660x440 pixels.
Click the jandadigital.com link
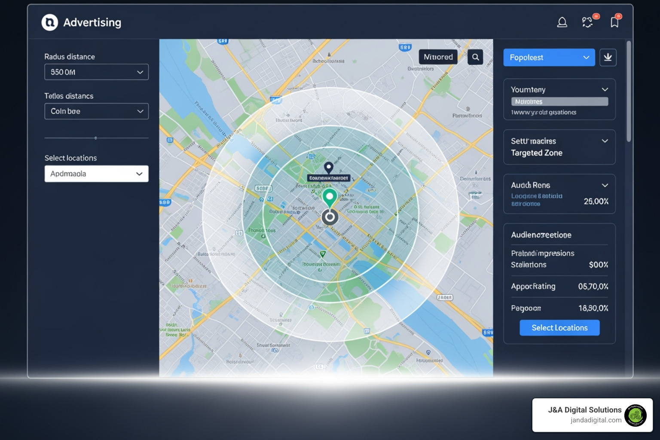[x=596, y=420]
